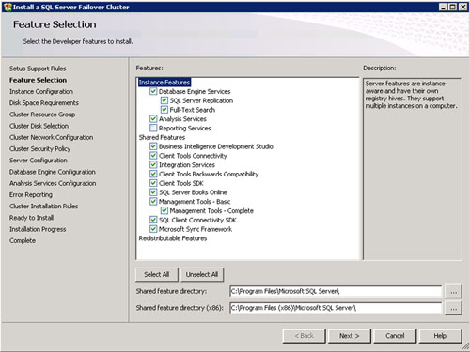Screen dimensions: 470x352
Task: Uncheck Management Tools - Complete
Action: coord(164,210)
